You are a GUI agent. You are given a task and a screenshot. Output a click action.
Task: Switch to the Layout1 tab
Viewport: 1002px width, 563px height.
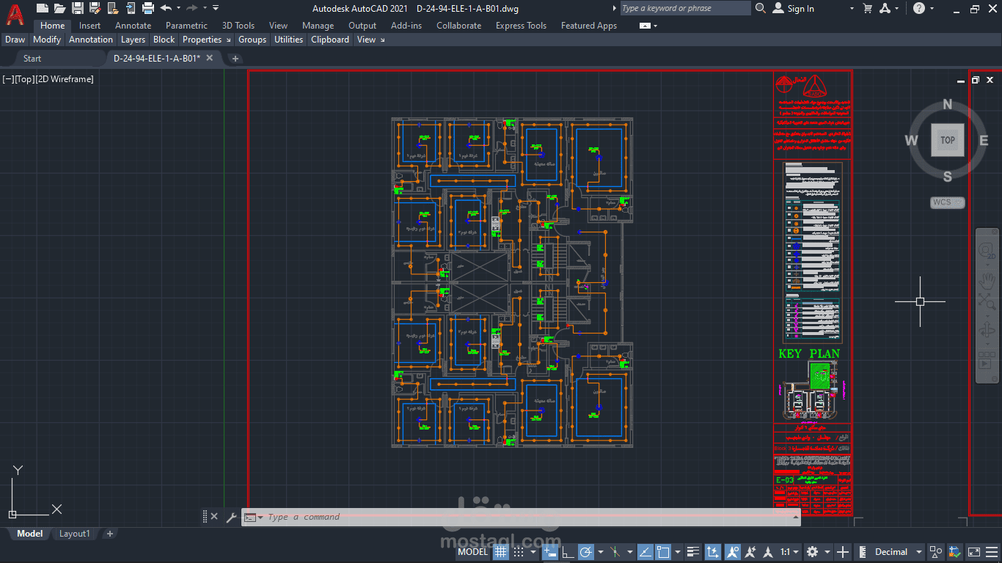tap(74, 534)
